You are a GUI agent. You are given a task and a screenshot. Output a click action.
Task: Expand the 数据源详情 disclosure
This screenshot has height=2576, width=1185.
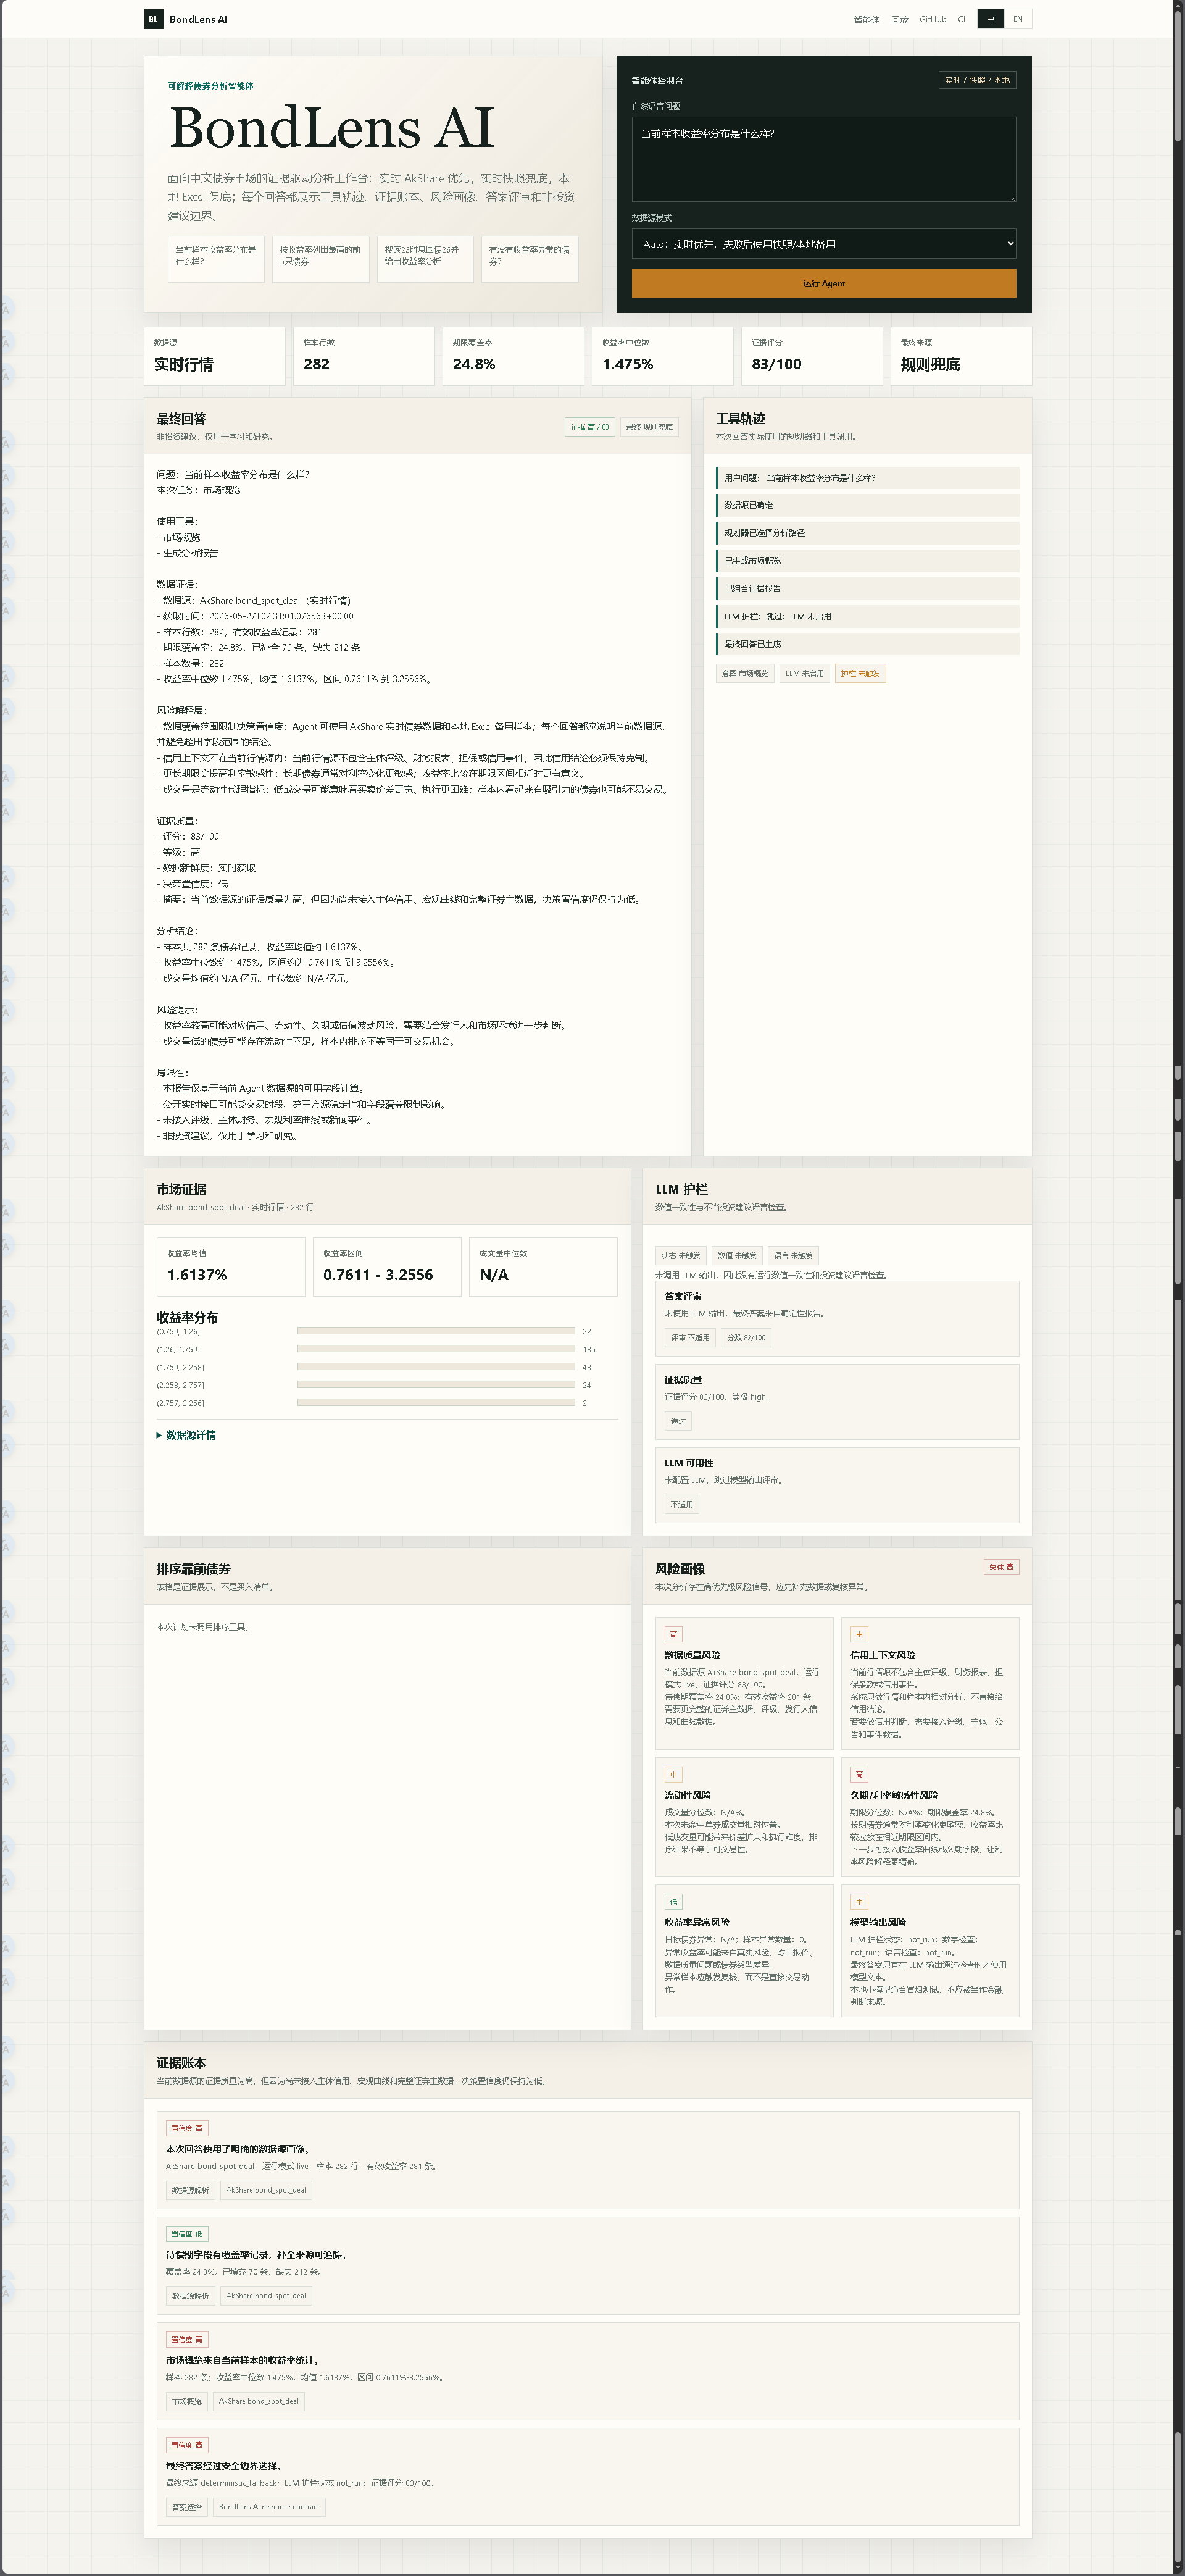187,1435
